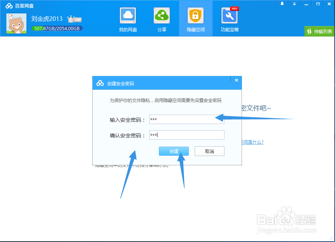The height and width of the screenshot is (242, 335).
Task: Open 我的网盘 cloud drive tab
Action: pos(128,20)
